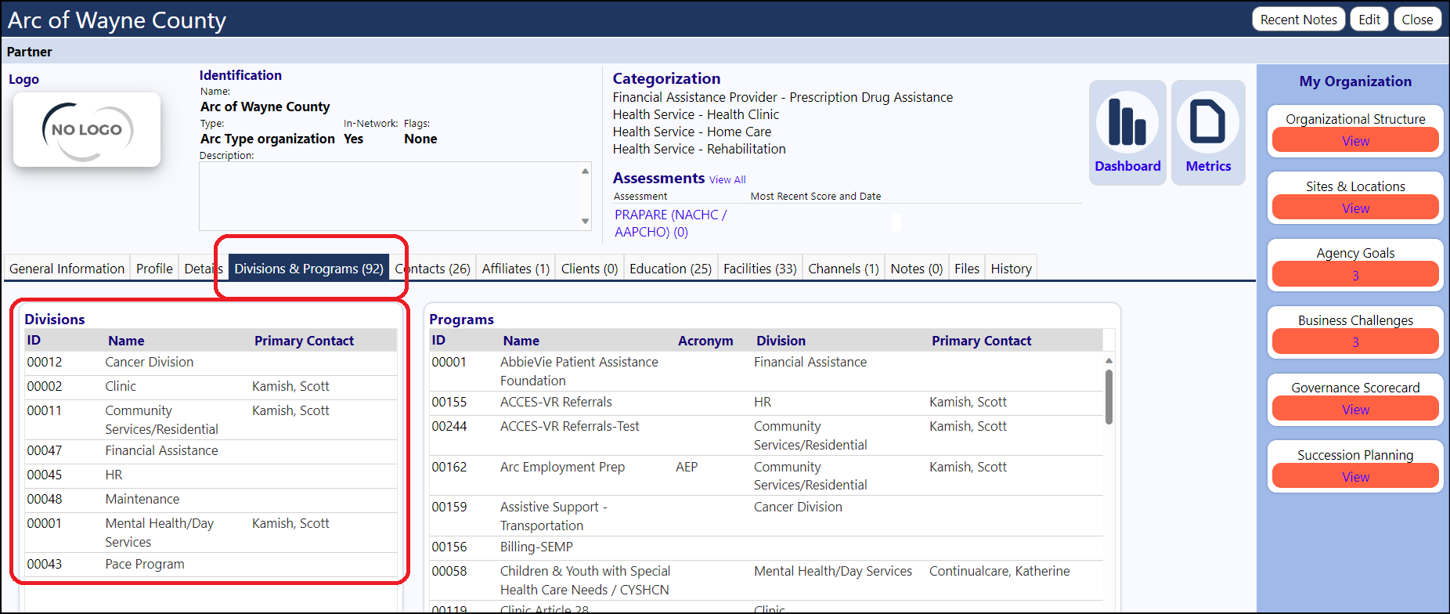
Task: Switch to the Profile tab
Action: click(x=154, y=269)
